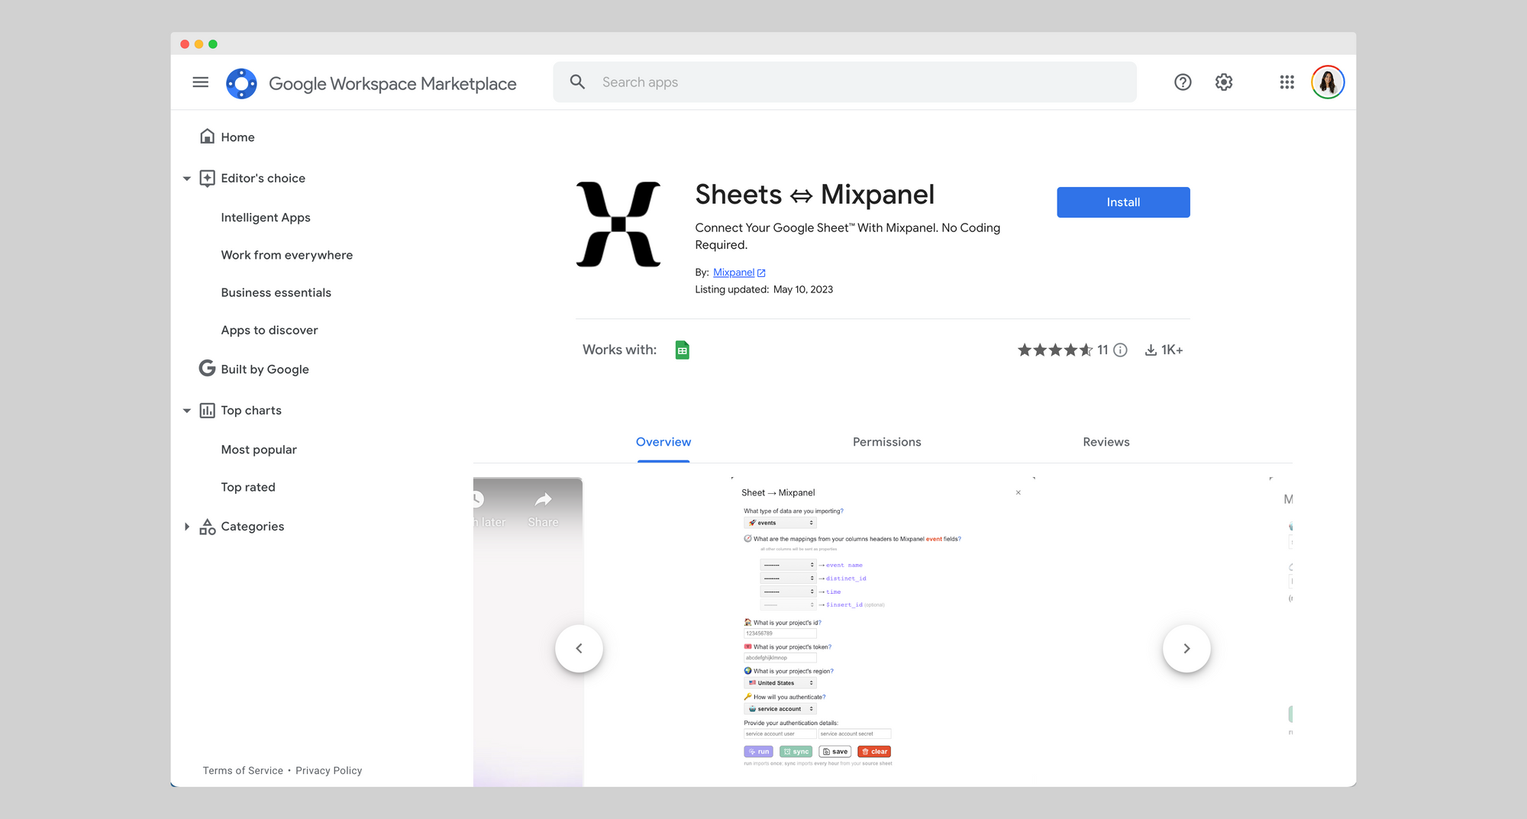Open Apps to discover category
This screenshot has height=819, width=1527.
click(269, 330)
